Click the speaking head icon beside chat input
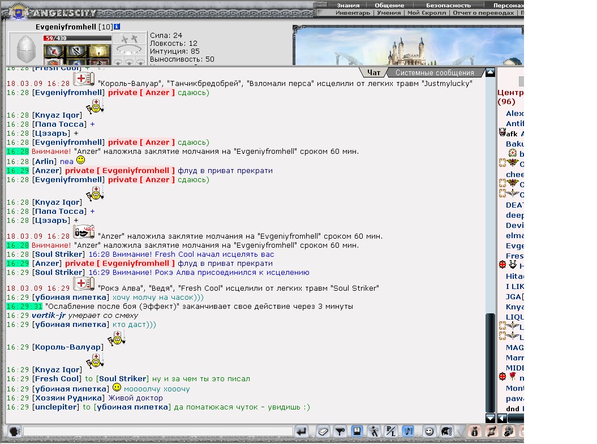 (14, 432)
